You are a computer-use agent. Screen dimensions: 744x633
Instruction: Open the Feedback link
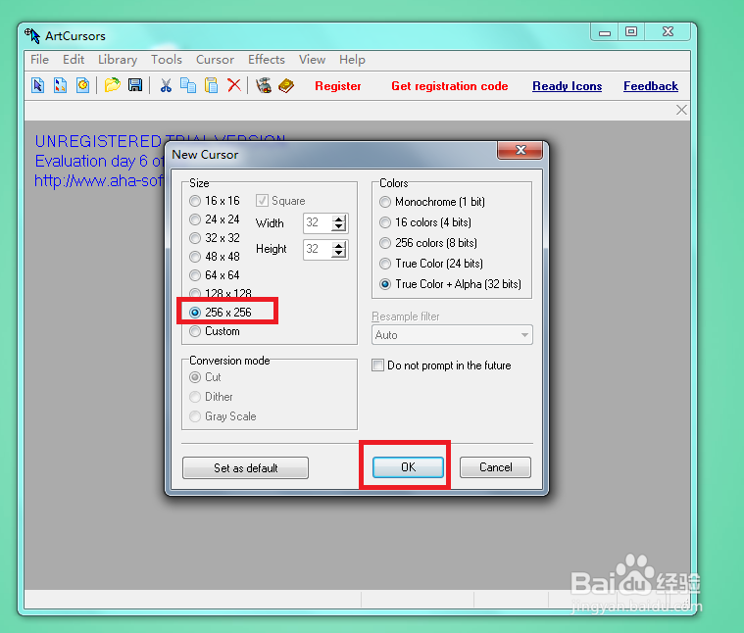point(651,86)
